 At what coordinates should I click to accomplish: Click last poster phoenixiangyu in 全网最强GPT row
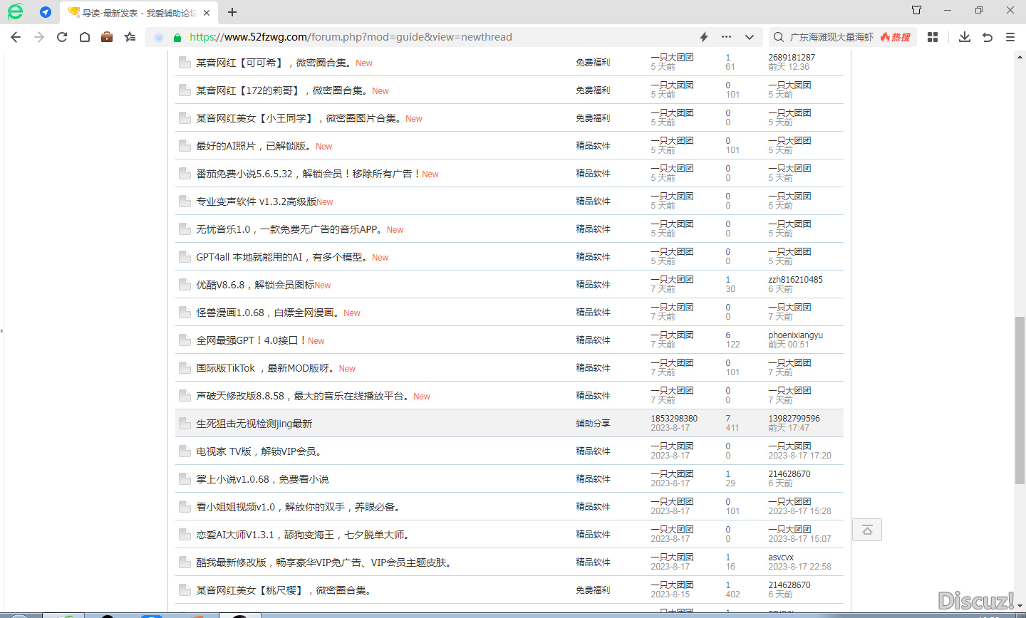tap(795, 335)
